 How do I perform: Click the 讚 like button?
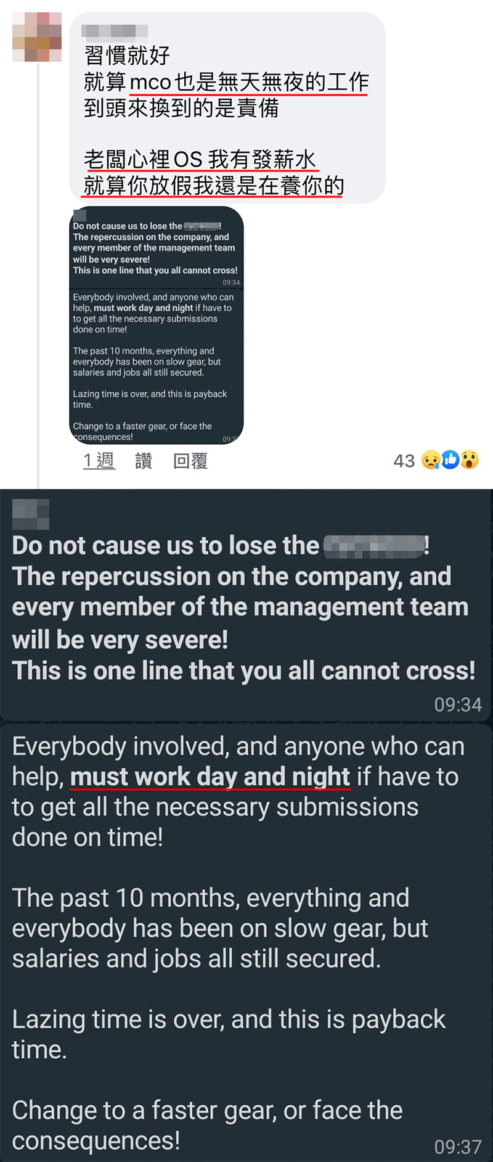point(144,461)
